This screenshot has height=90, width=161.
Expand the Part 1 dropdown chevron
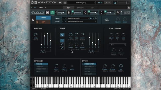[x=46, y=7]
